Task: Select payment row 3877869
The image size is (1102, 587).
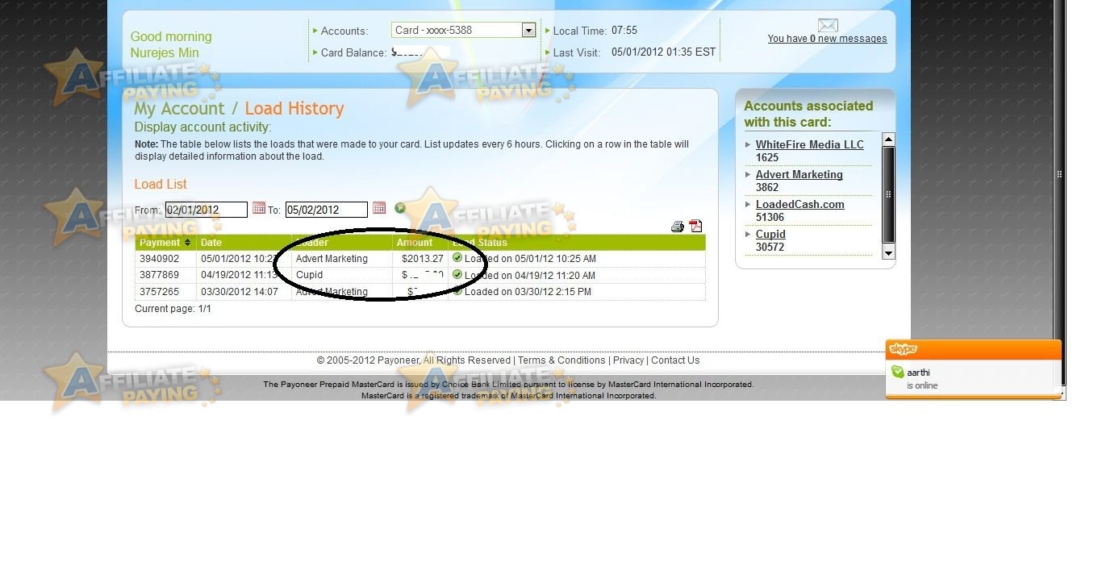Action: 420,275
